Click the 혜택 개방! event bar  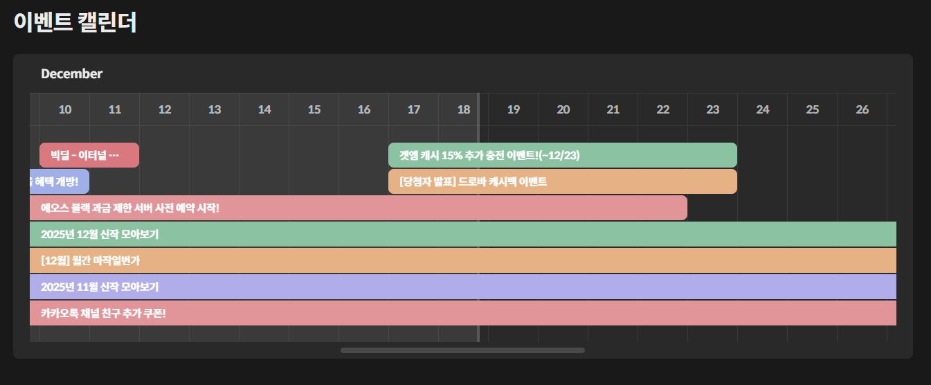(59, 181)
